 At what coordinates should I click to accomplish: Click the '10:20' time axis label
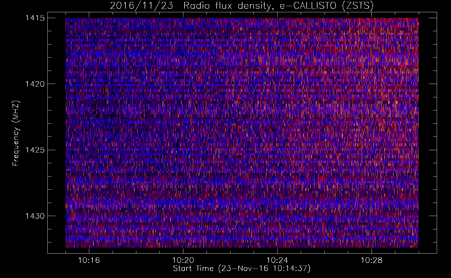point(183,260)
